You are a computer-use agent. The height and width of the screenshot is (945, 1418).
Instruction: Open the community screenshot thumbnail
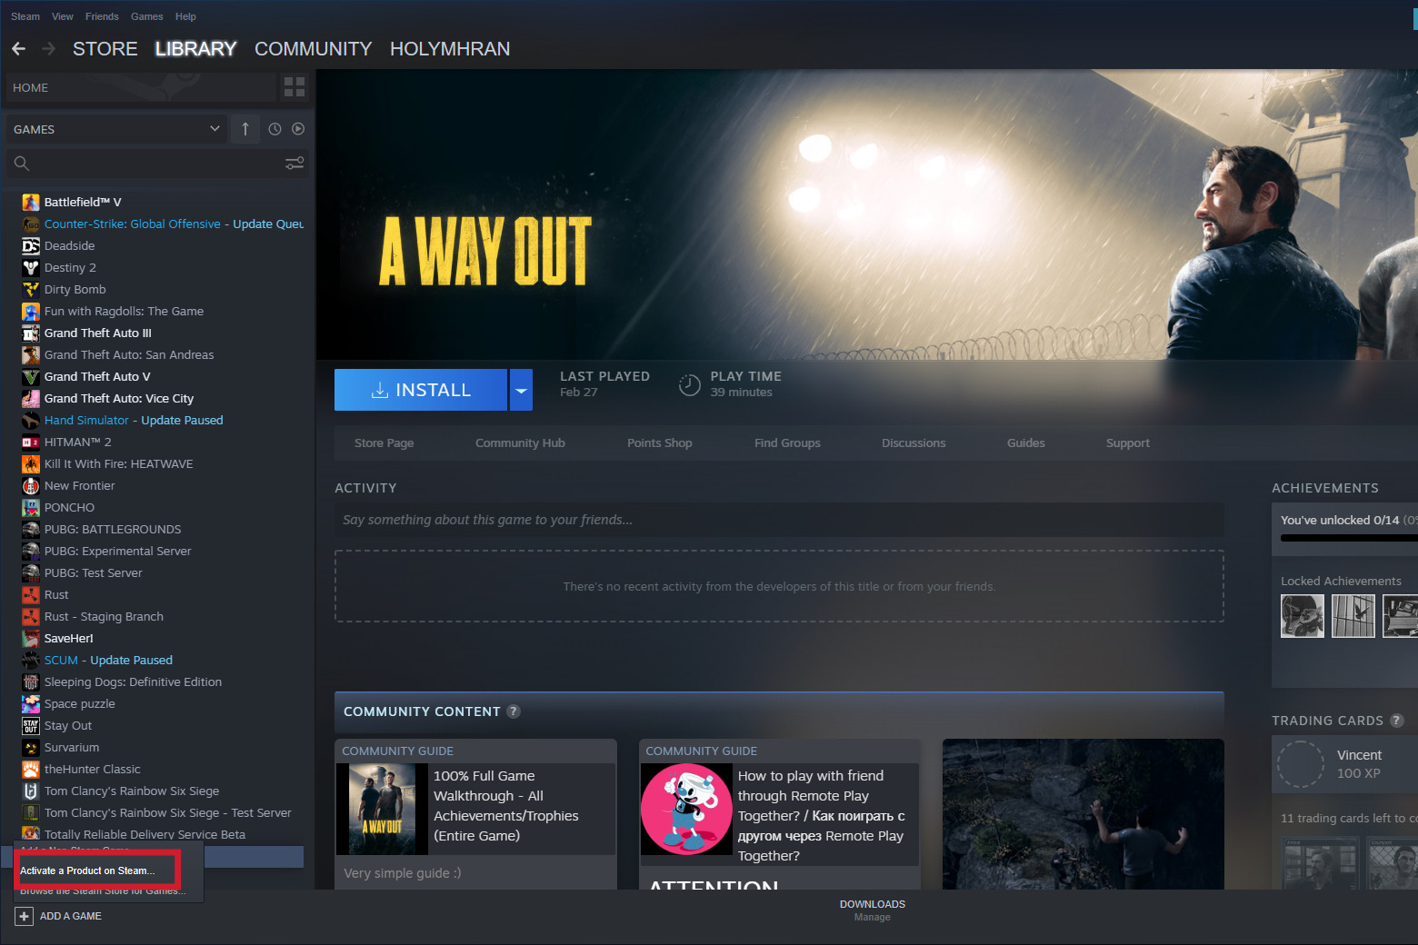pos(1083,814)
